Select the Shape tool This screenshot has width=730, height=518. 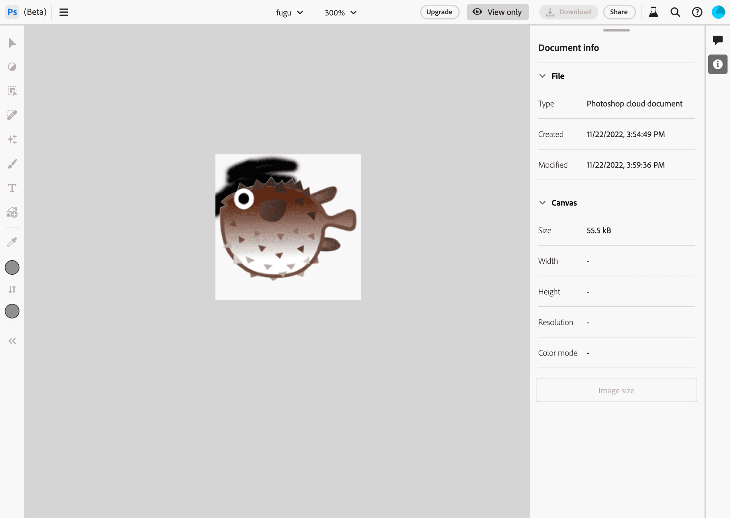[x=12, y=212]
